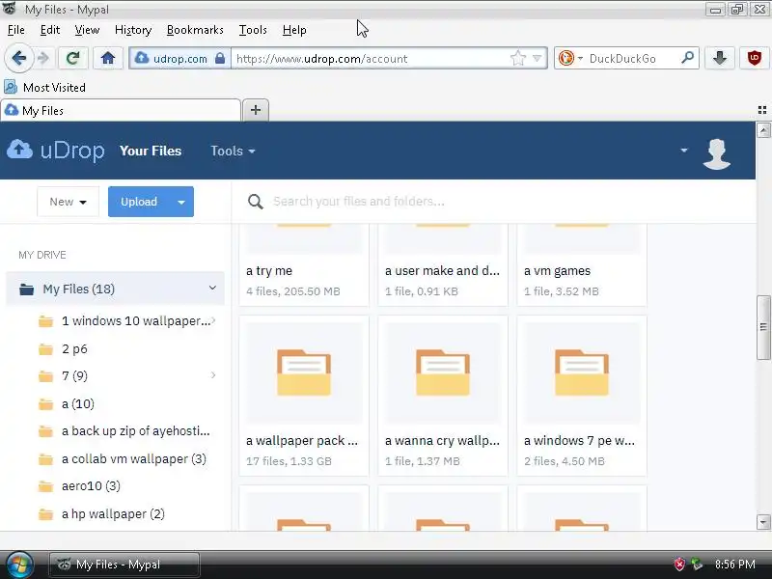Click the uDrop cloud logo
This screenshot has height=579, width=772.
[56, 151]
